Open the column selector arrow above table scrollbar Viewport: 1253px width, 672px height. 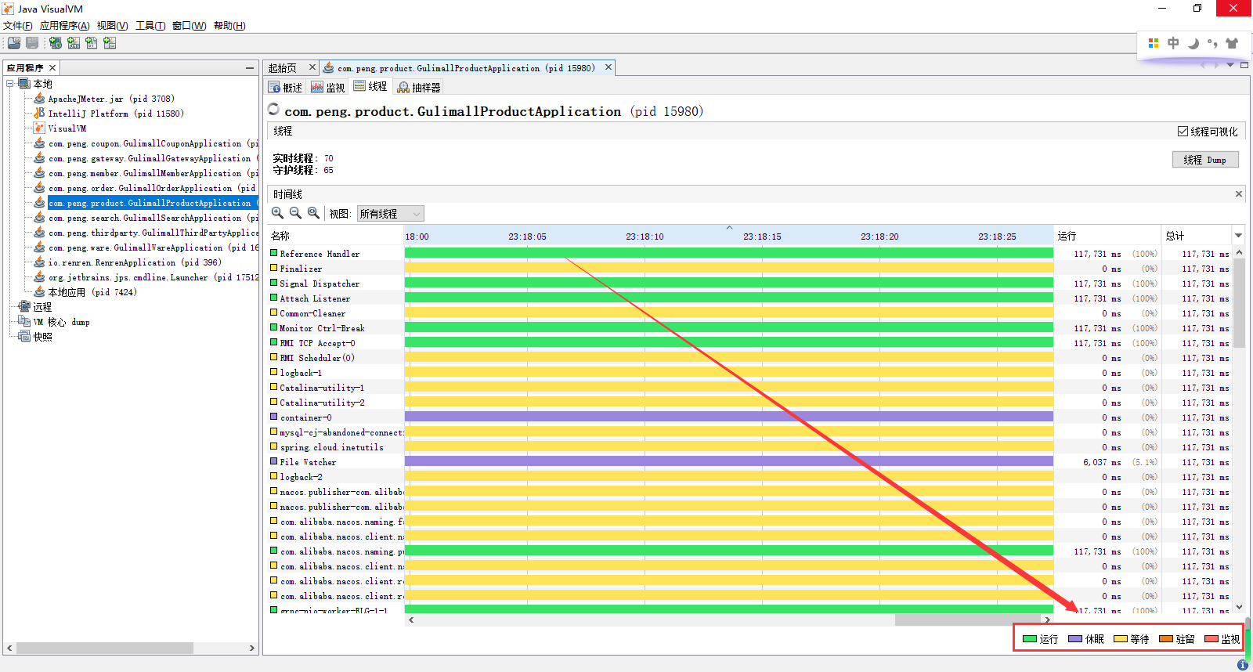point(1239,235)
